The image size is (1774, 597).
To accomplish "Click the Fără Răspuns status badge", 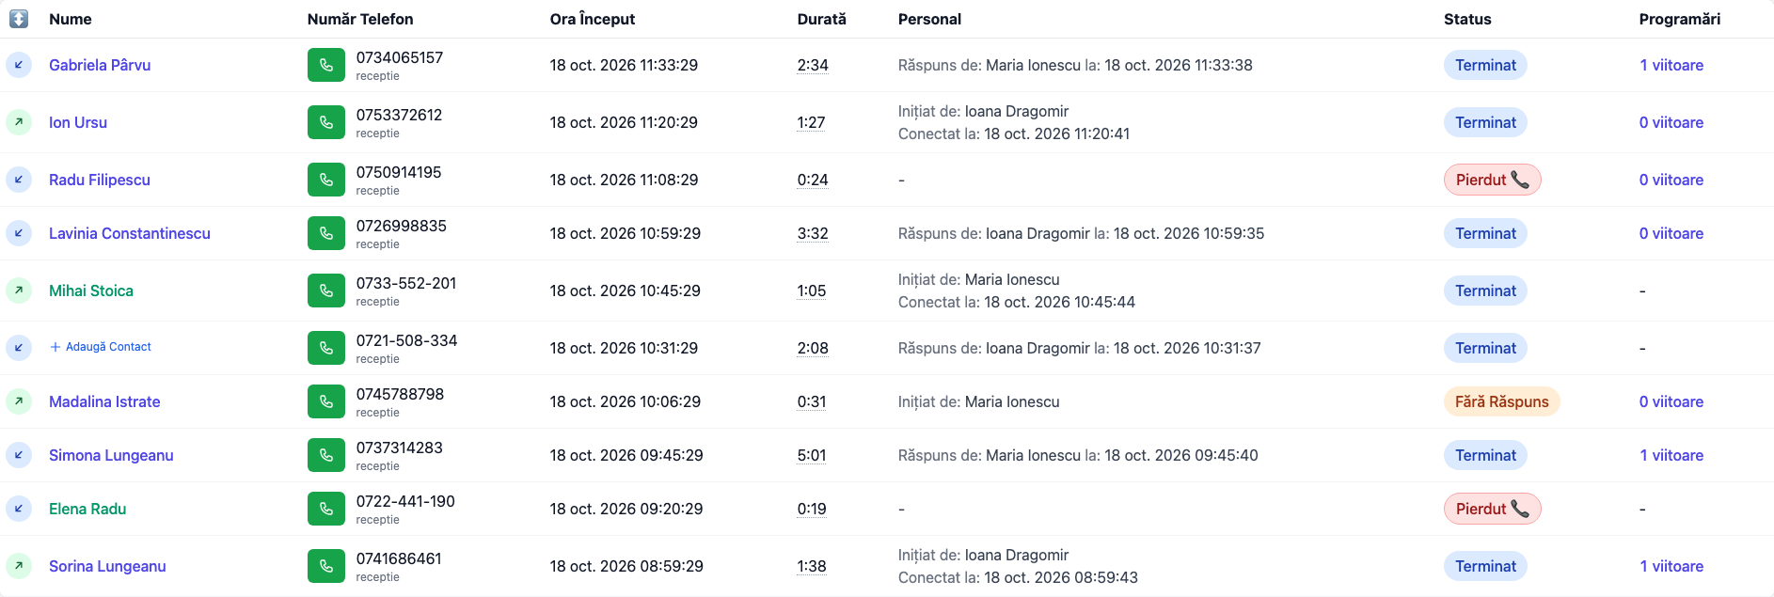I will 1501,401.
